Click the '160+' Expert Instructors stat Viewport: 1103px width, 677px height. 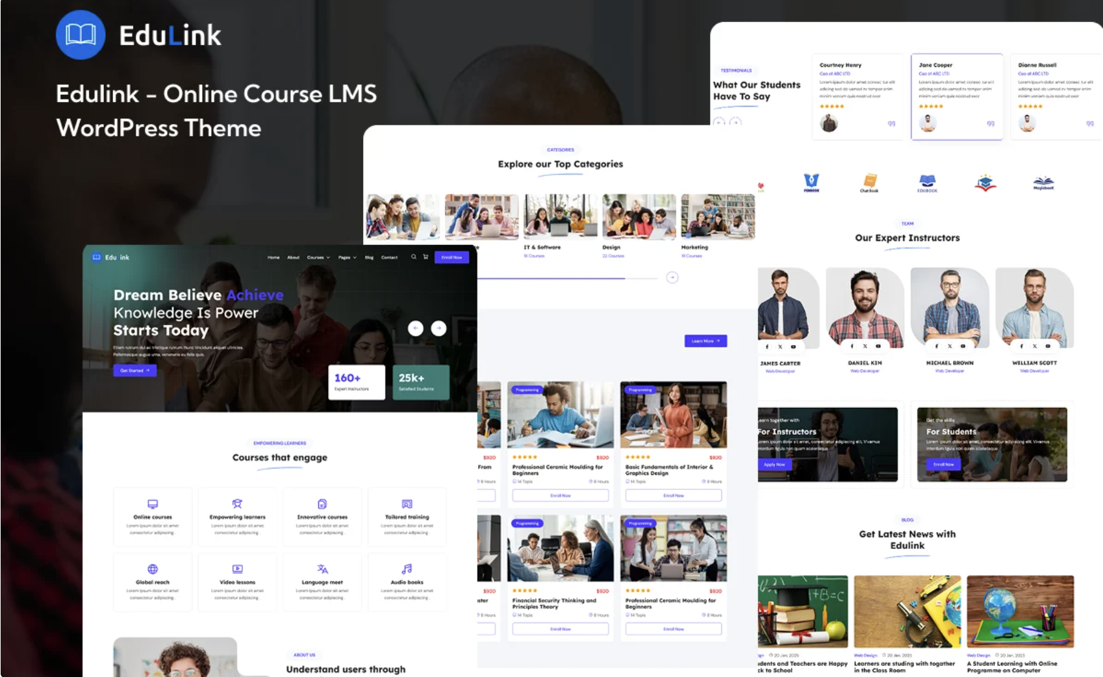coord(357,382)
